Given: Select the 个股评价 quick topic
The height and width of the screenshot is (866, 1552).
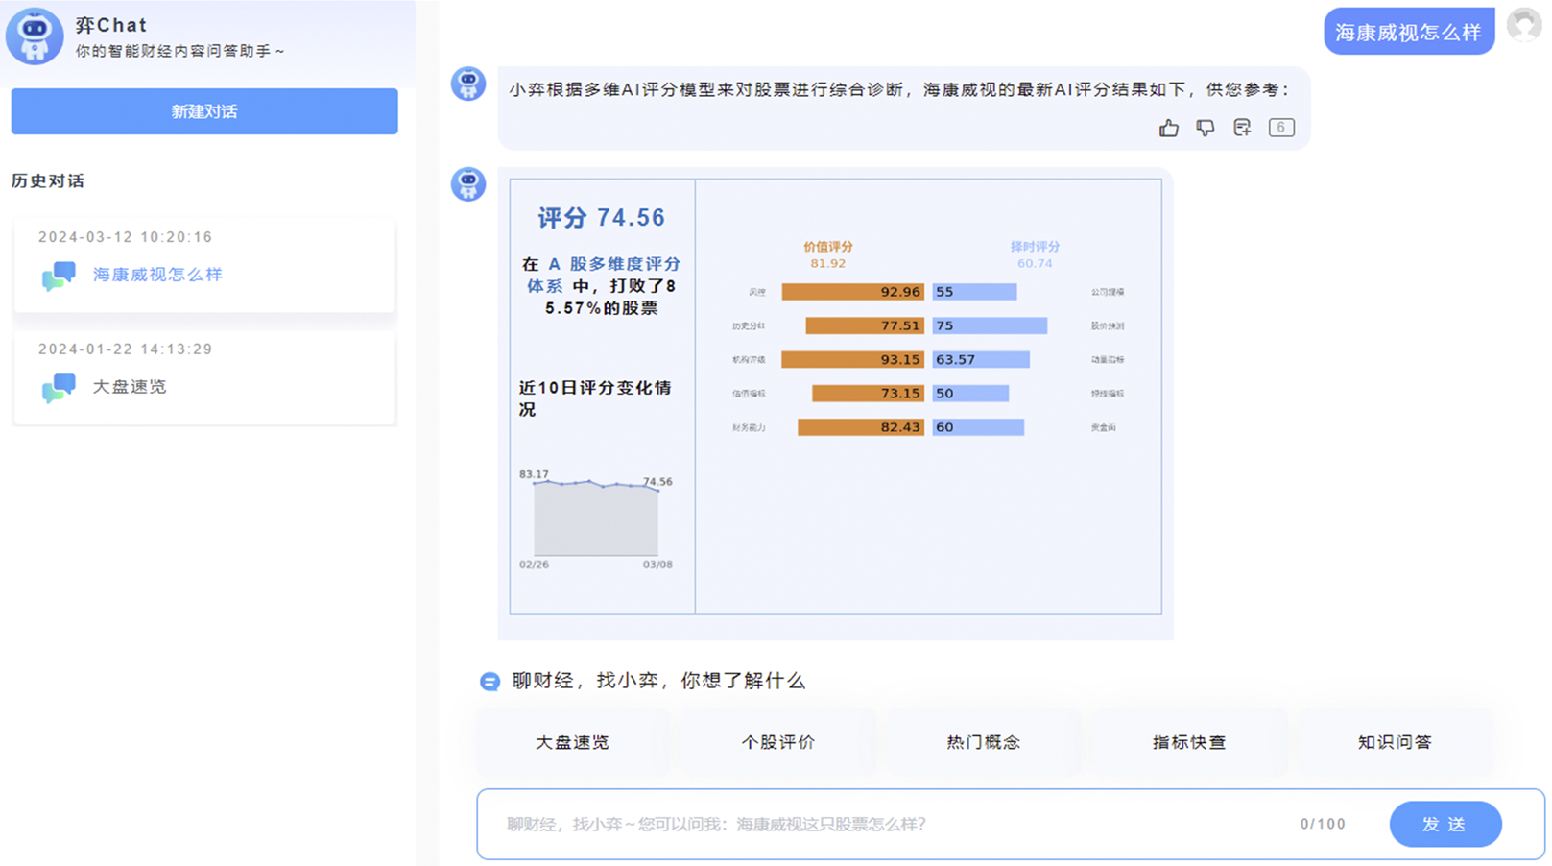Looking at the screenshot, I should click(x=777, y=742).
